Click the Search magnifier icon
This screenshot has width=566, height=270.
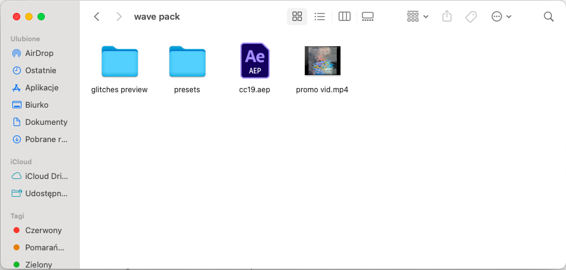point(549,17)
